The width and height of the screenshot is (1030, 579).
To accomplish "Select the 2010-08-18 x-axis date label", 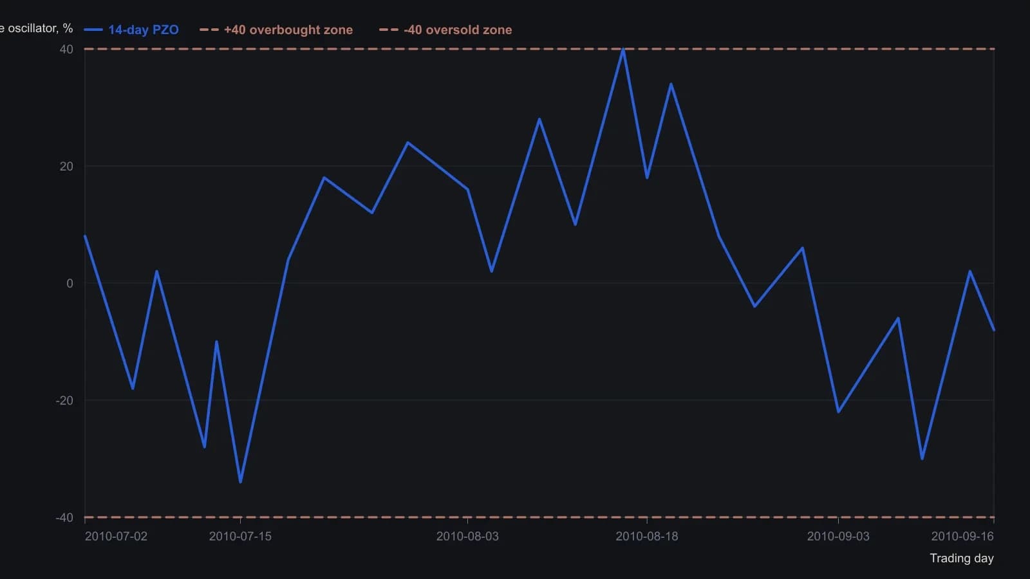I will [x=647, y=536].
